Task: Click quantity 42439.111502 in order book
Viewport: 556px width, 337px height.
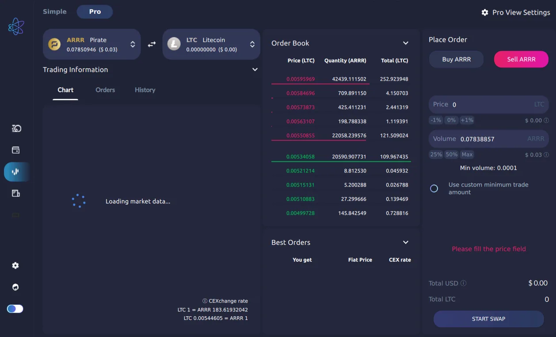Action: (x=349, y=79)
